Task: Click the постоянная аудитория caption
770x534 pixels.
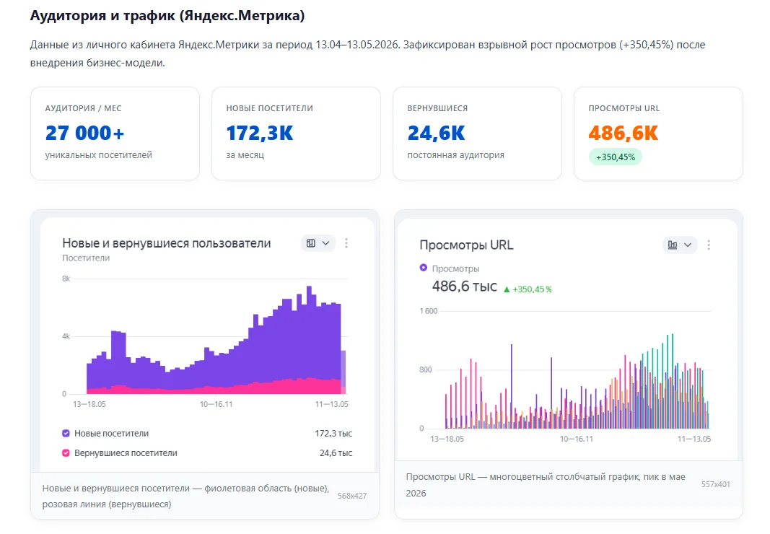Action: [x=455, y=154]
